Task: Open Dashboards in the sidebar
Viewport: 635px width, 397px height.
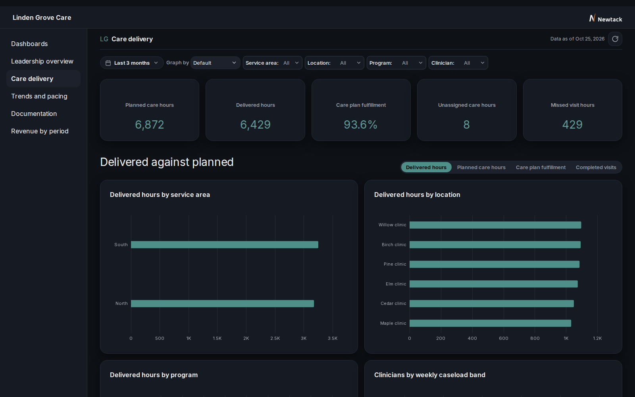Action: click(44, 44)
